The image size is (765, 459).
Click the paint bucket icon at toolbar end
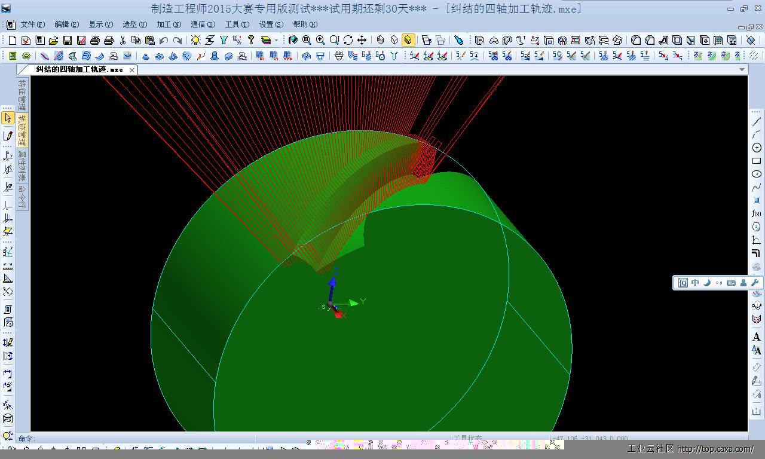tap(751, 40)
